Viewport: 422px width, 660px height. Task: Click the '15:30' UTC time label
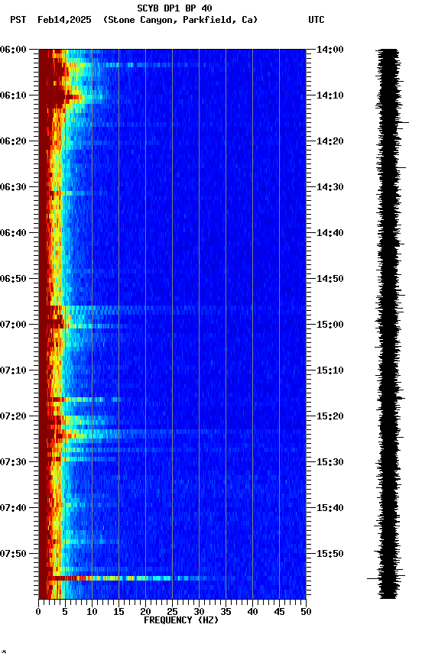click(330, 462)
